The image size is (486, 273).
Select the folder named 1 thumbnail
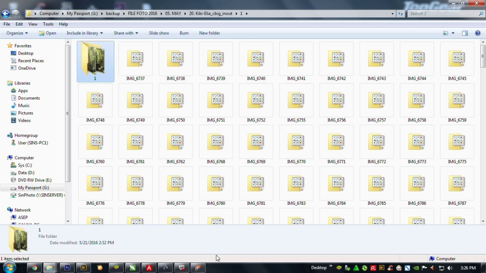[95, 62]
